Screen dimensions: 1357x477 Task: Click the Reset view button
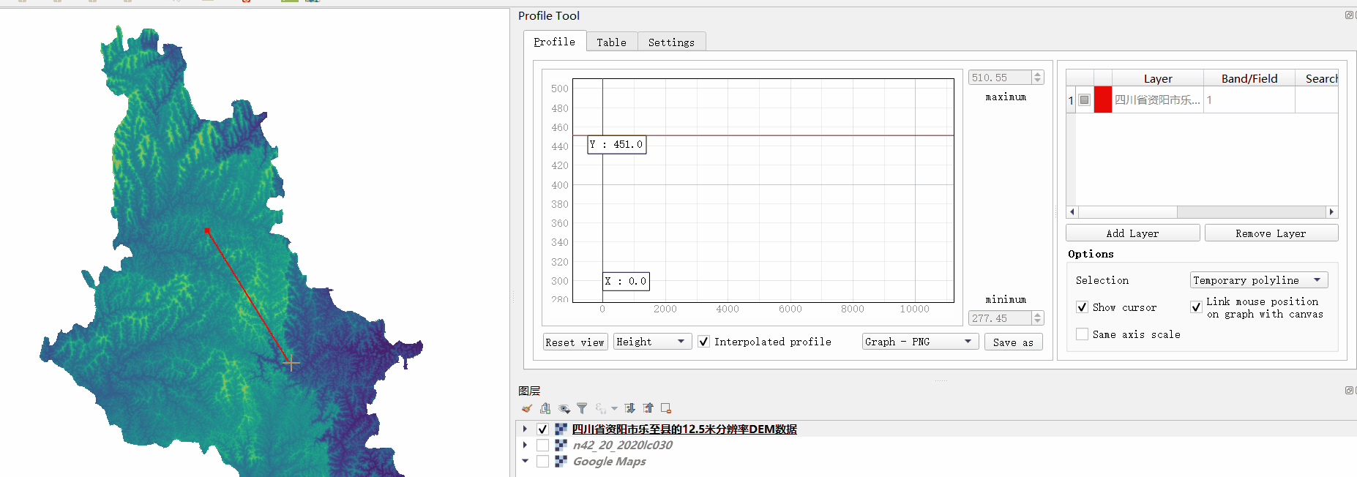click(x=575, y=342)
